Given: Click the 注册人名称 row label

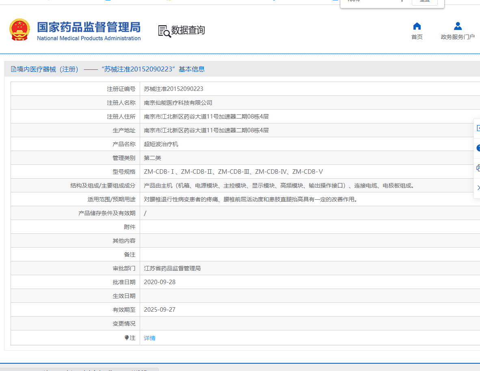Looking at the screenshot, I should [121, 103].
